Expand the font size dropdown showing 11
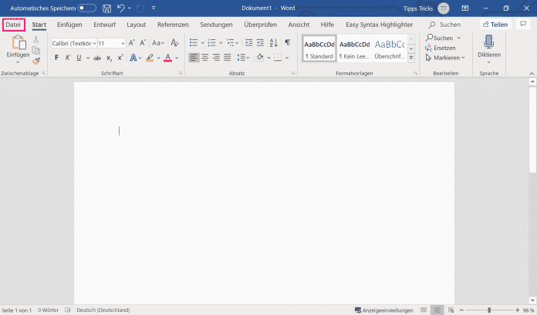 pos(111,43)
